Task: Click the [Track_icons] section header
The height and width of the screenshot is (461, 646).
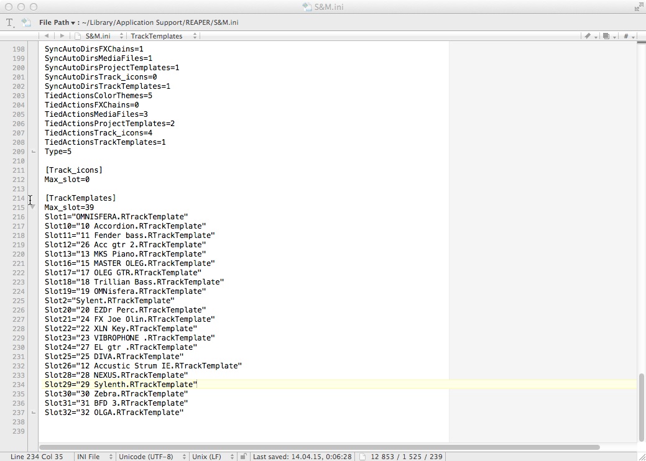Action: [x=73, y=170]
